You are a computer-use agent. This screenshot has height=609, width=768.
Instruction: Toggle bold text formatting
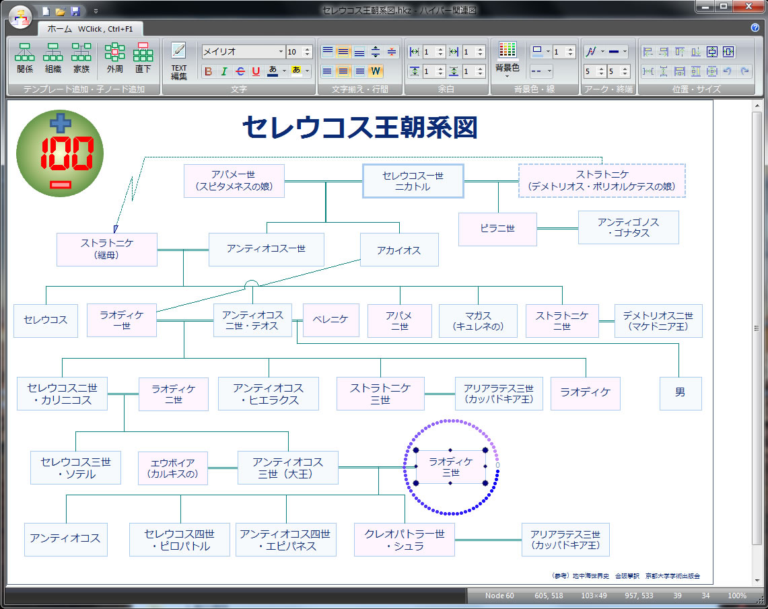pos(208,71)
